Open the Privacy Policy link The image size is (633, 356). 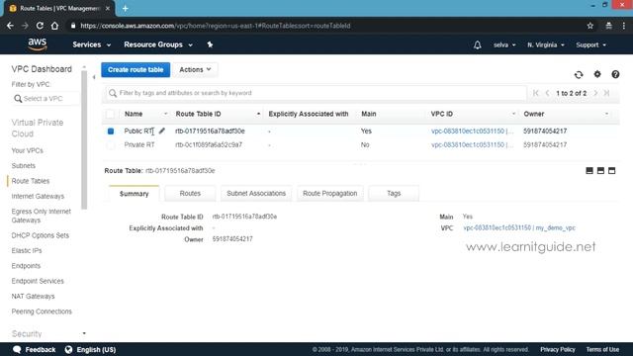pyautogui.click(x=558, y=349)
